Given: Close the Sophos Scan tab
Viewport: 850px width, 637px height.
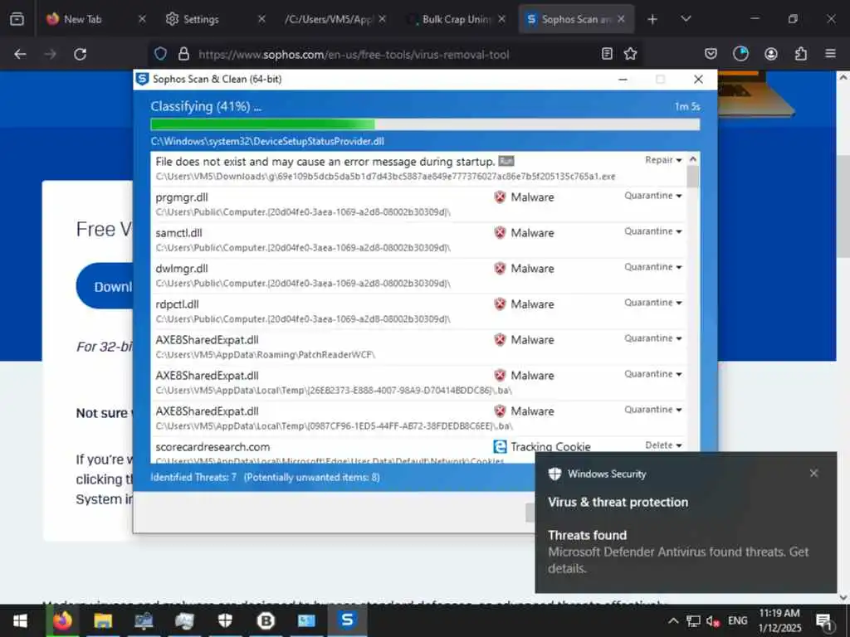Looking at the screenshot, I should pyautogui.click(x=621, y=19).
